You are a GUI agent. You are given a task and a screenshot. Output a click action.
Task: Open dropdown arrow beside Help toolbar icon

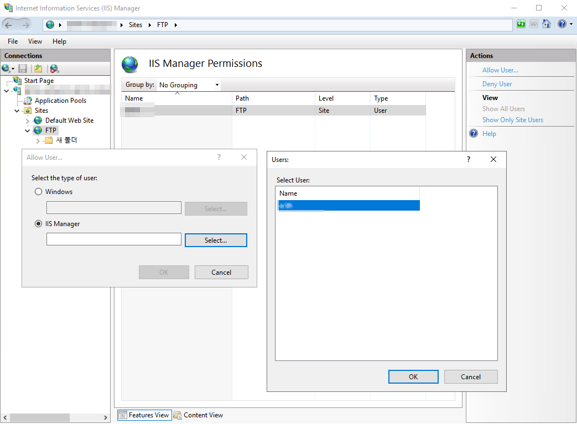tap(571, 24)
